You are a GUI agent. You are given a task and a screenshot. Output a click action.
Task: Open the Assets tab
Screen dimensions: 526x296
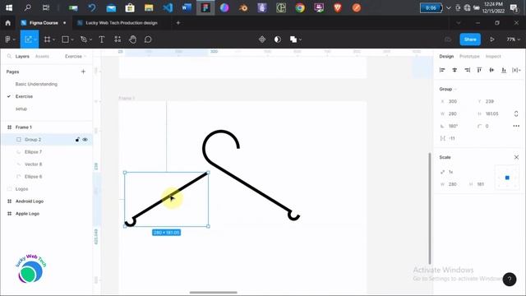click(42, 57)
